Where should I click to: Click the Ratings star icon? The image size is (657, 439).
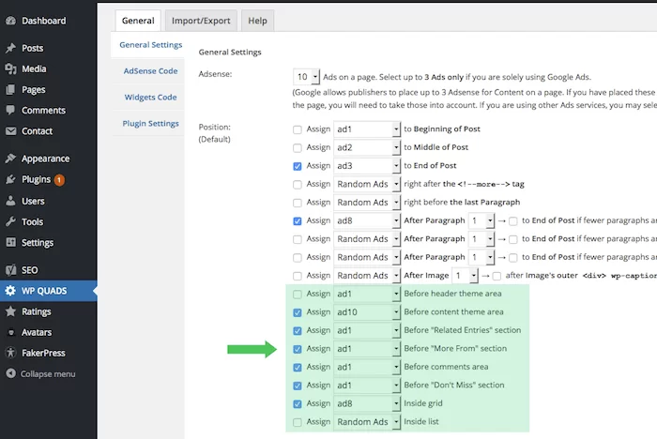point(10,311)
